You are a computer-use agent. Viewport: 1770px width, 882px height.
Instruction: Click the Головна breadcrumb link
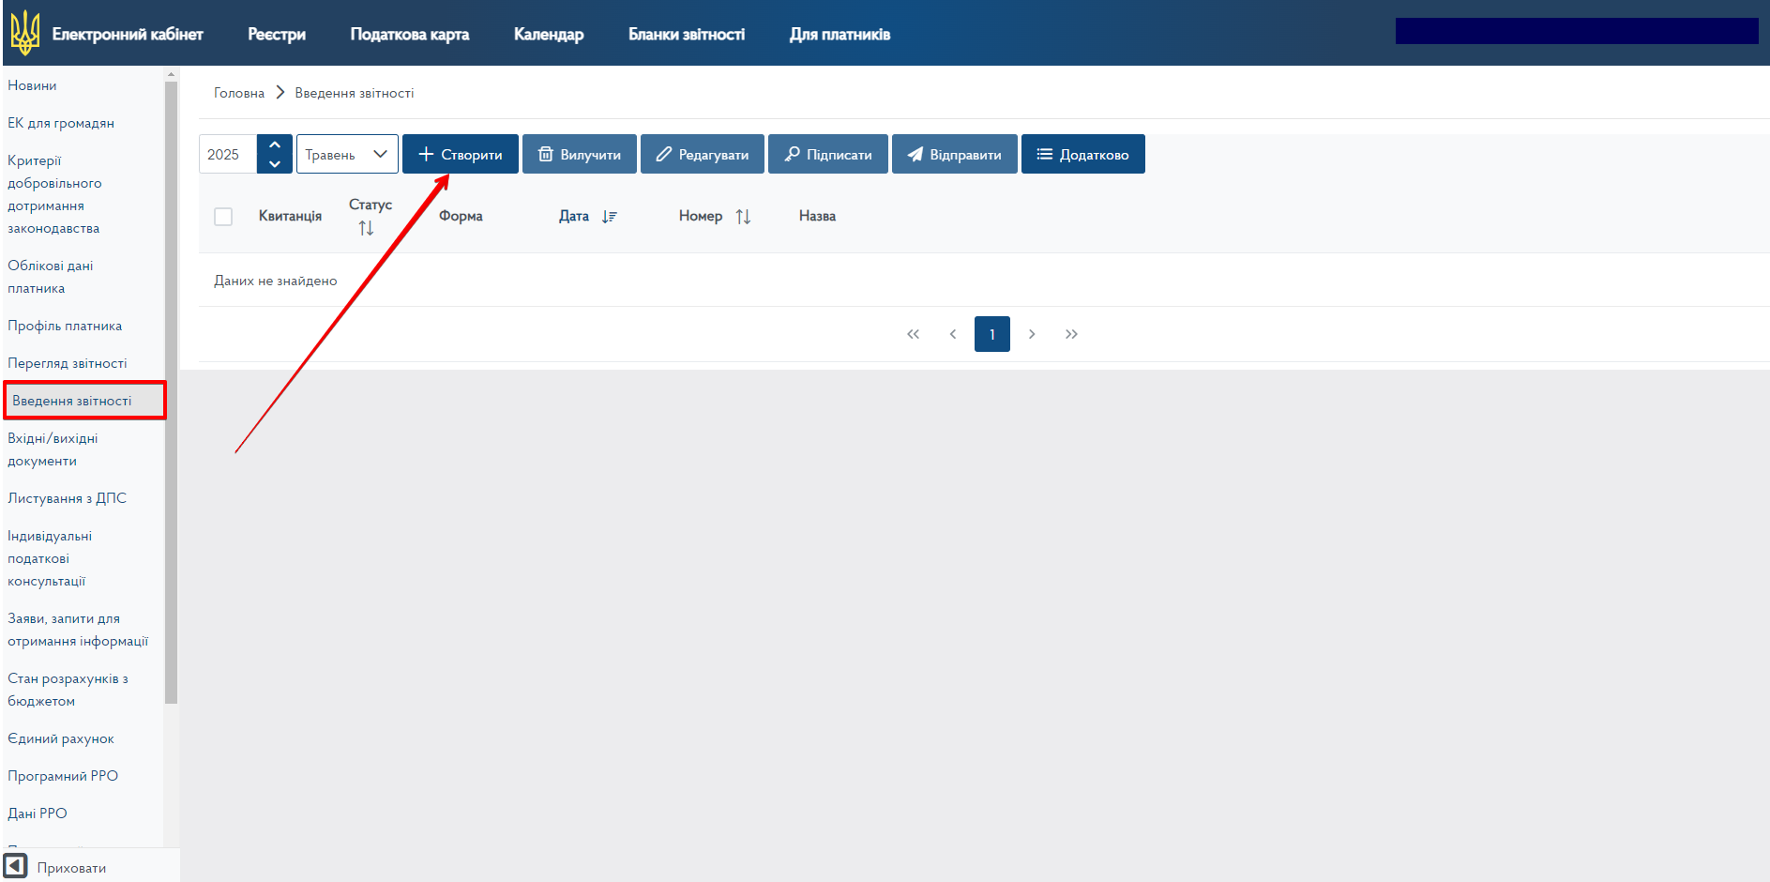[x=239, y=93]
